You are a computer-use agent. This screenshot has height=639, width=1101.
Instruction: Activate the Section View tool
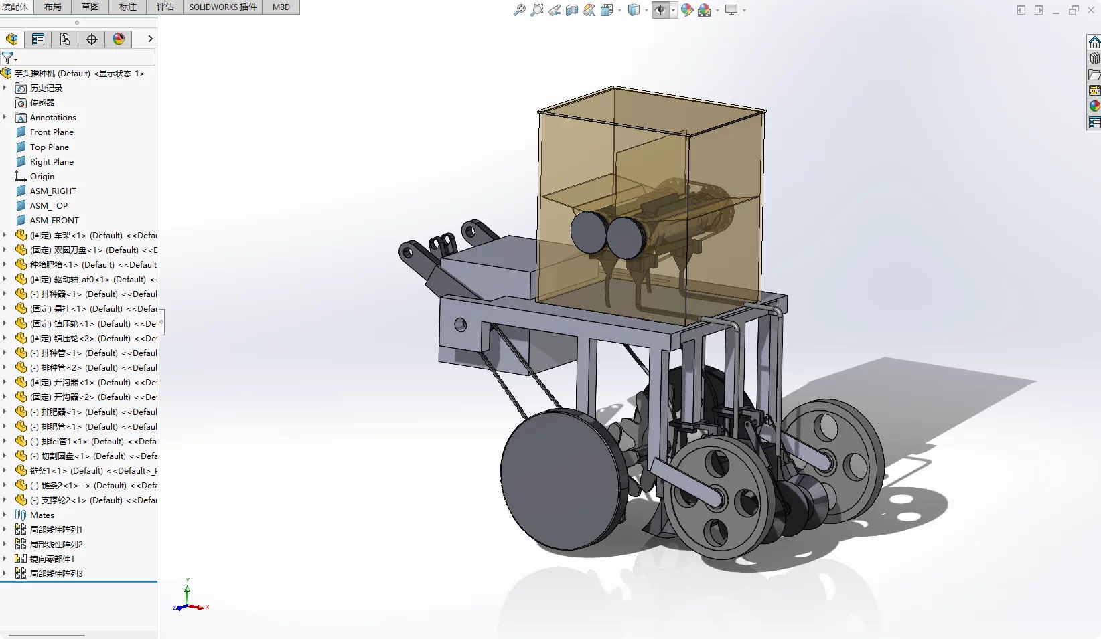[571, 10]
